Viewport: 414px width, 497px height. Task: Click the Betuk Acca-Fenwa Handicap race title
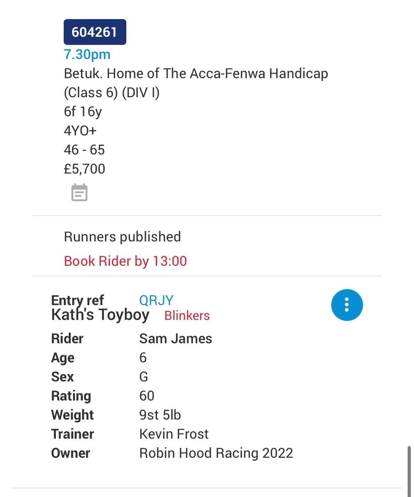coord(196,83)
